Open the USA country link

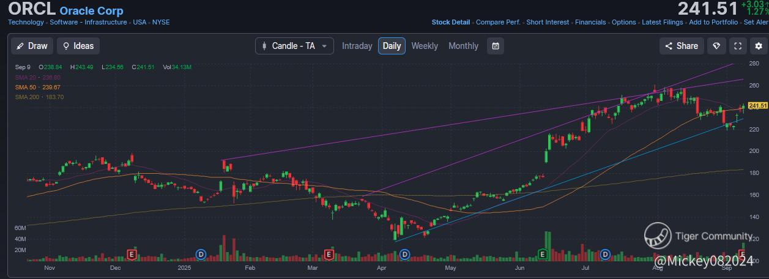pos(140,22)
